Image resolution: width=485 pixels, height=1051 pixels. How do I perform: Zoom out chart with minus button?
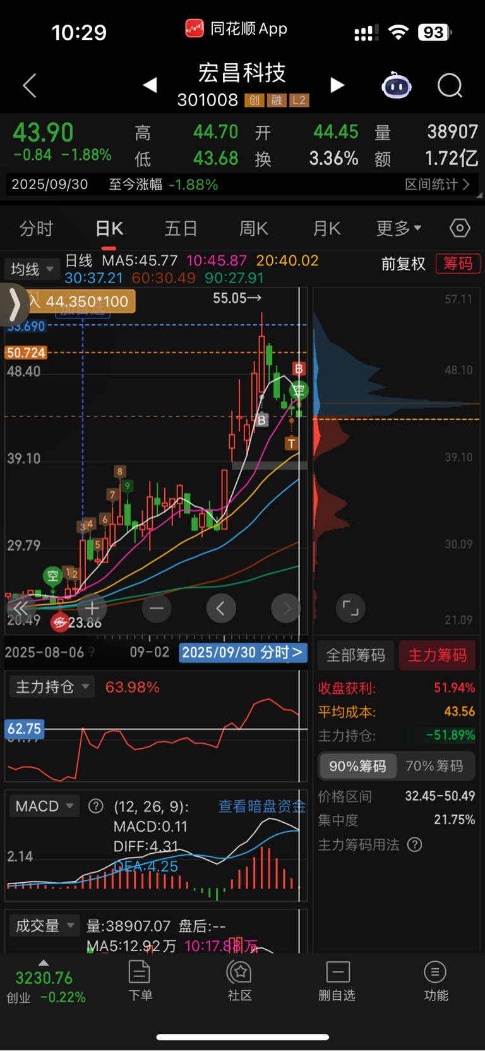(x=157, y=608)
